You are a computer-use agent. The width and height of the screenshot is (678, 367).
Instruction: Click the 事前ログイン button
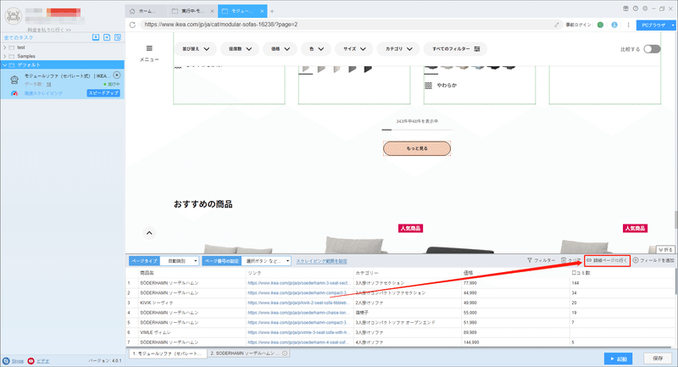(x=578, y=25)
